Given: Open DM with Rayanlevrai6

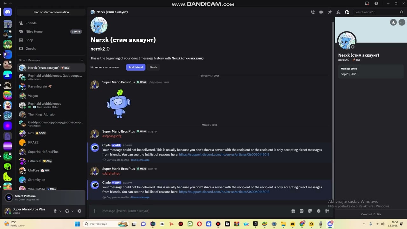Looking at the screenshot, I should [51, 87].
